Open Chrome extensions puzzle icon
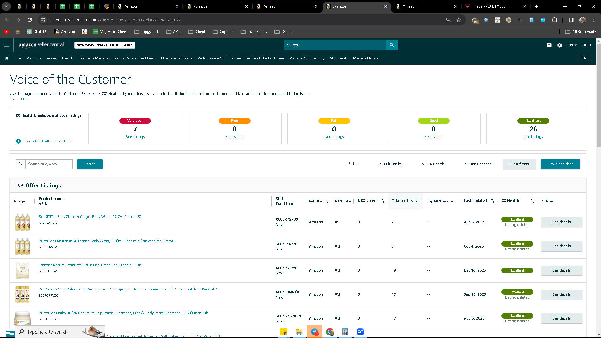The height and width of the screenshot is (338, 601). click(x=554, y=20)
